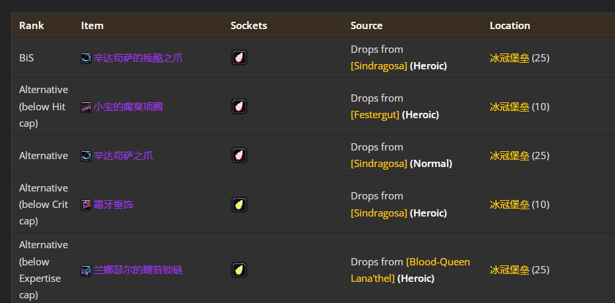The height and width of the screenshot is (303, 615).
Task: Click the item icon next to 小宝的腐臭项圈
Action: [x=86, y=107]
